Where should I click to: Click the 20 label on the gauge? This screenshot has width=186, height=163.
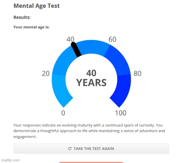tap(46, 73)
